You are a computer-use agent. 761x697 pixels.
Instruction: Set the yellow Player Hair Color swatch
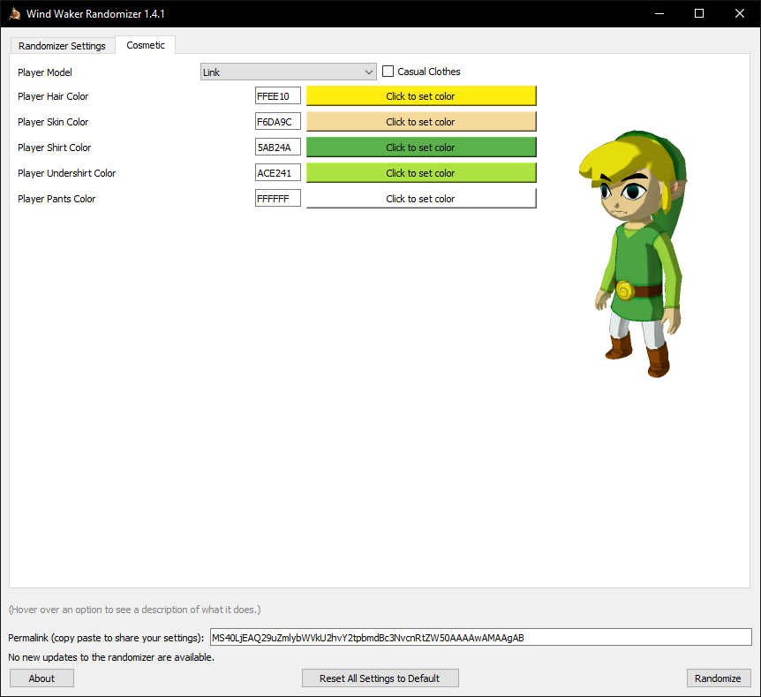tap(421, 95)
